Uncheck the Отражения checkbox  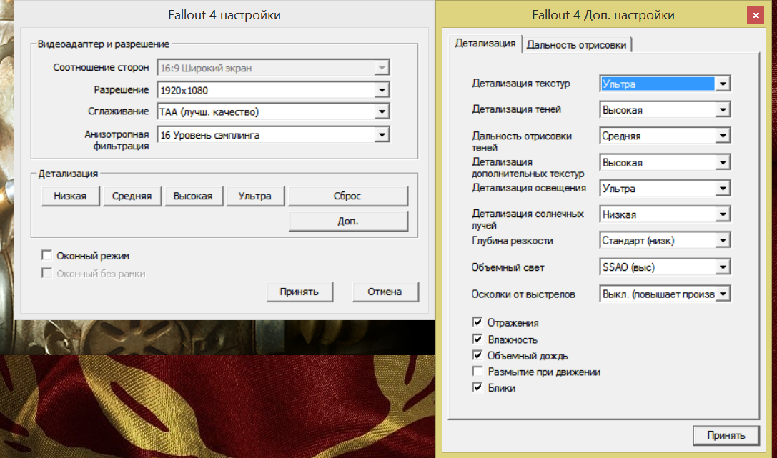click(x=477, y=322)
